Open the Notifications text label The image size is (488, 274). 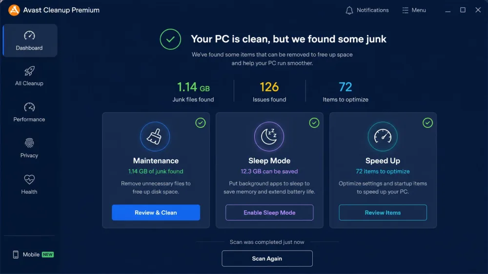[372, 10]
